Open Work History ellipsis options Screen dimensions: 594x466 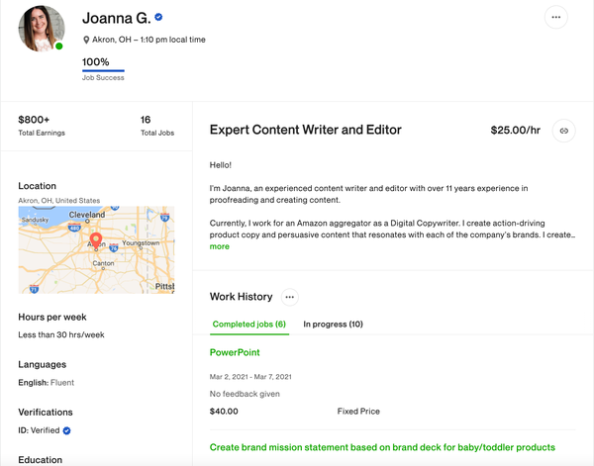click(x=289, y=297)
